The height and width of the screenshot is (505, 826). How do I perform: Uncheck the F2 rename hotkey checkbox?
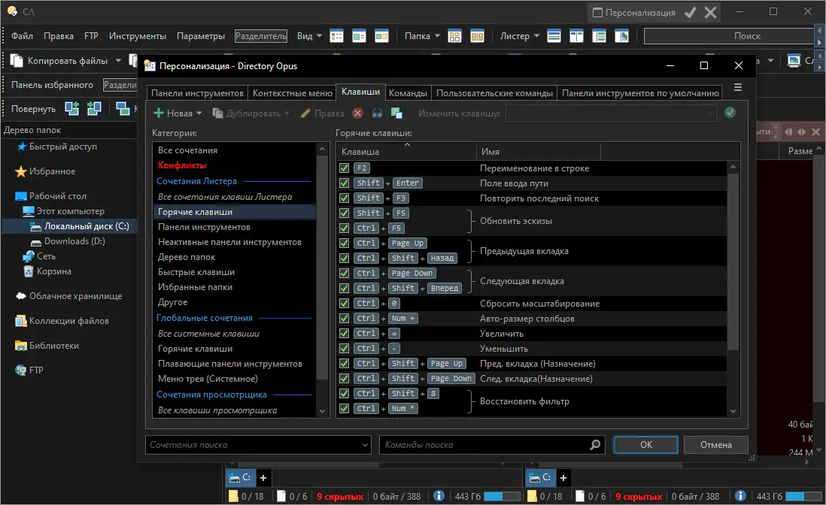(345, 168)
